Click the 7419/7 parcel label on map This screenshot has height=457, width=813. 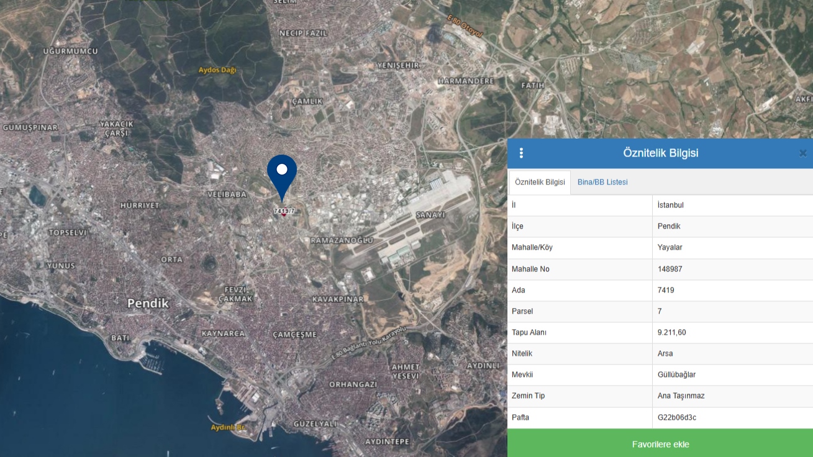pyautogui.click(x=284, y=211)
